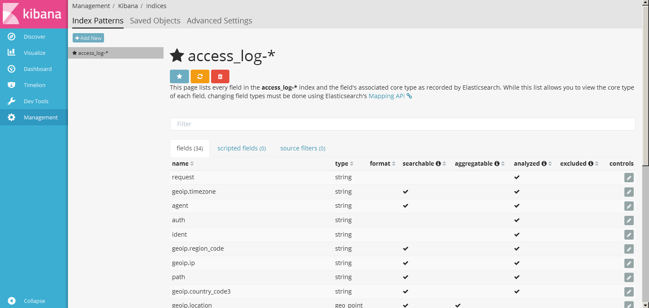Open Dashboard from the sidebar

[34, 69]
